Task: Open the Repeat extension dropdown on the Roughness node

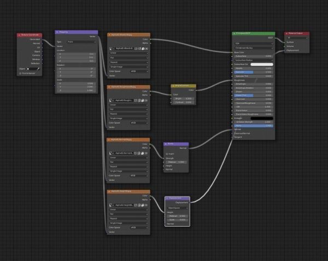Action: tap(128, 114)
